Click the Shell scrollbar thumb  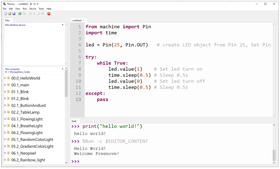tap(274, 155)
